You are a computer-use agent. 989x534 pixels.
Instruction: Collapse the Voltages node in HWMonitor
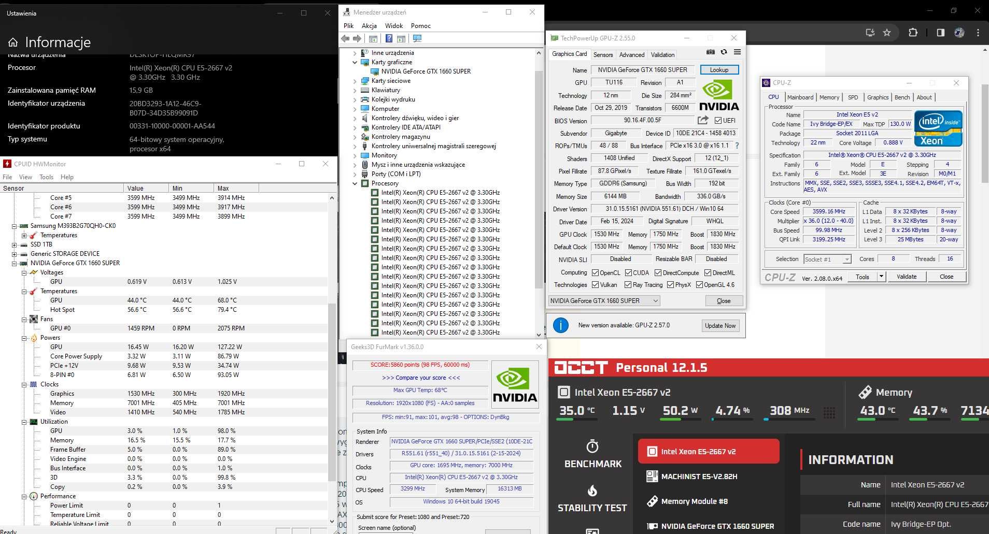coord(24,272)
